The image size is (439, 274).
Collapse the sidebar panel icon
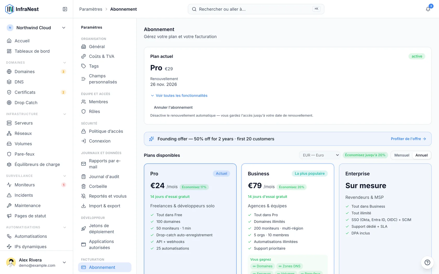tap(65, 9)
